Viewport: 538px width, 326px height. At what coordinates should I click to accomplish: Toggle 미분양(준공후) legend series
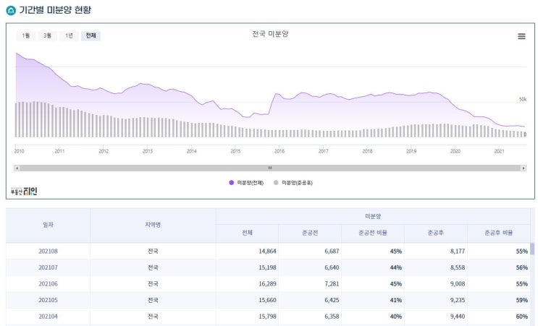click(x=293, y=183)
